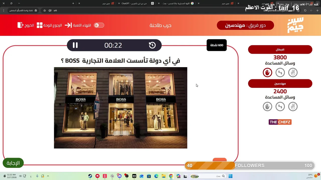This screenshot has width=321, height=180.
Task: Click the browser back arrow
Action: coord(317,10)
